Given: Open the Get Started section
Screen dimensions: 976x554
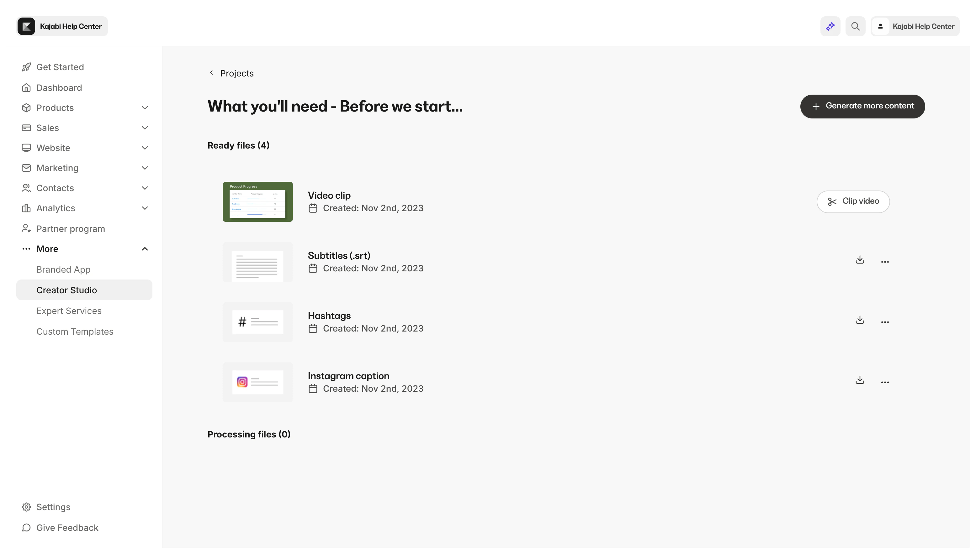Looking at the screenshot, I should pyautogui.click(x=60, y=67).
